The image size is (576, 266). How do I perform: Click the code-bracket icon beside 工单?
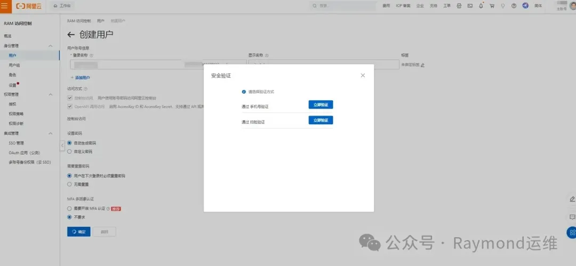(x=459, y=6)
